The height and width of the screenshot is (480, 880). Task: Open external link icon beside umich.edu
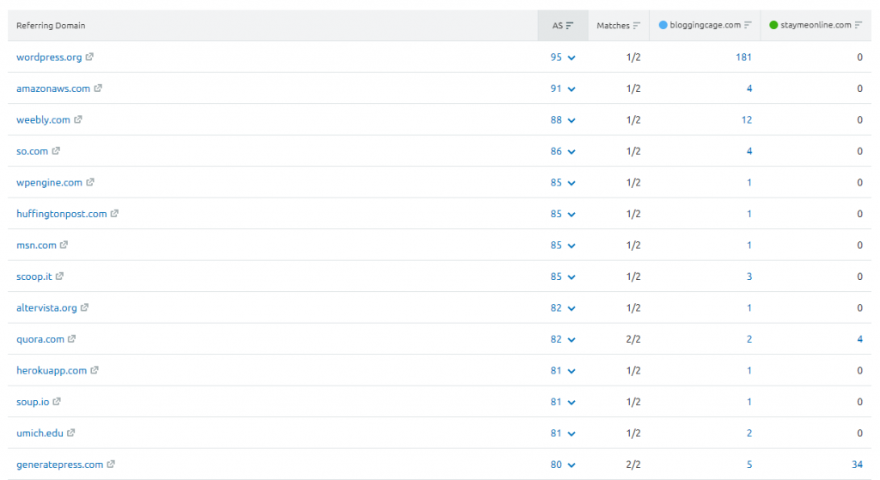[70, 434]
